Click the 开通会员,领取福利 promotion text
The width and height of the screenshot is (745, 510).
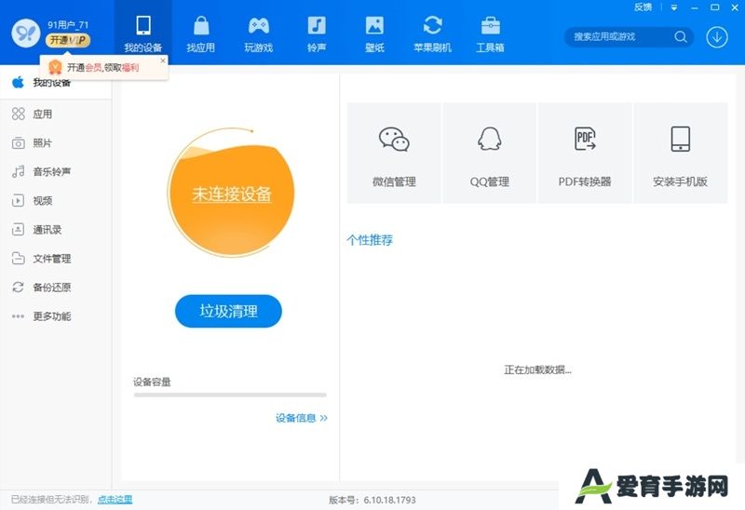pos(103,67)
